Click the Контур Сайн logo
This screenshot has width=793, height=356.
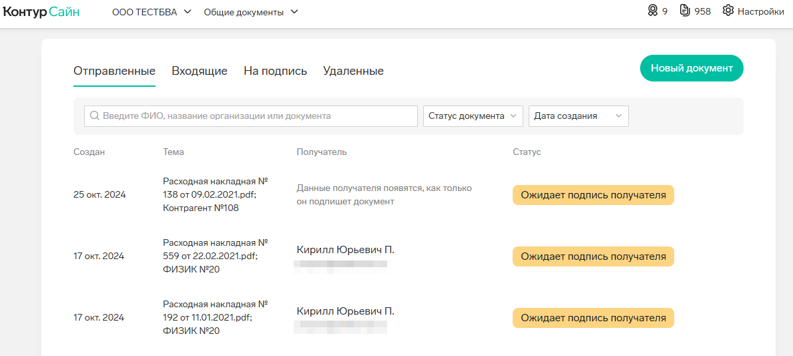pyautogui.click(x=41, y=11)
